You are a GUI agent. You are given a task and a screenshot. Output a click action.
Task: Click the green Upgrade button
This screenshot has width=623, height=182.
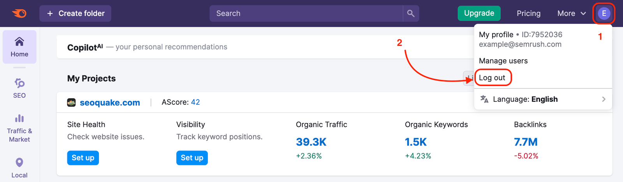click(479, 14)
